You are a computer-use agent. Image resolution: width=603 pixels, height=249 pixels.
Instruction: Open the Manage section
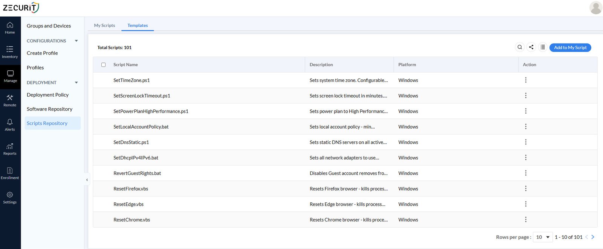click(x=10, y=76)
